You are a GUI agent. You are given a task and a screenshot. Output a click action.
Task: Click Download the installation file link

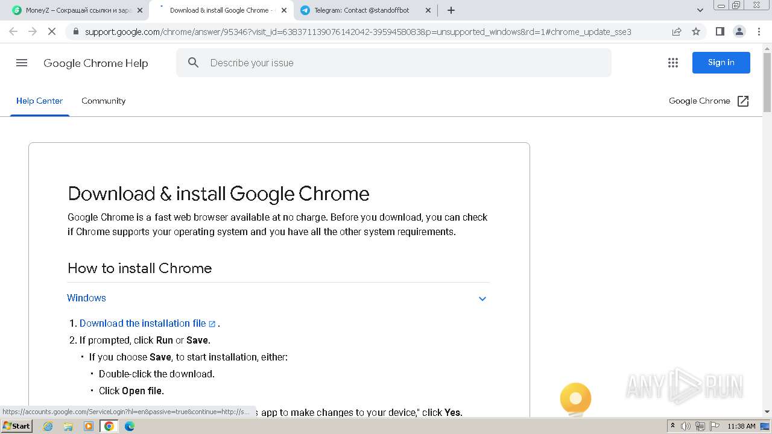point(143,323)
